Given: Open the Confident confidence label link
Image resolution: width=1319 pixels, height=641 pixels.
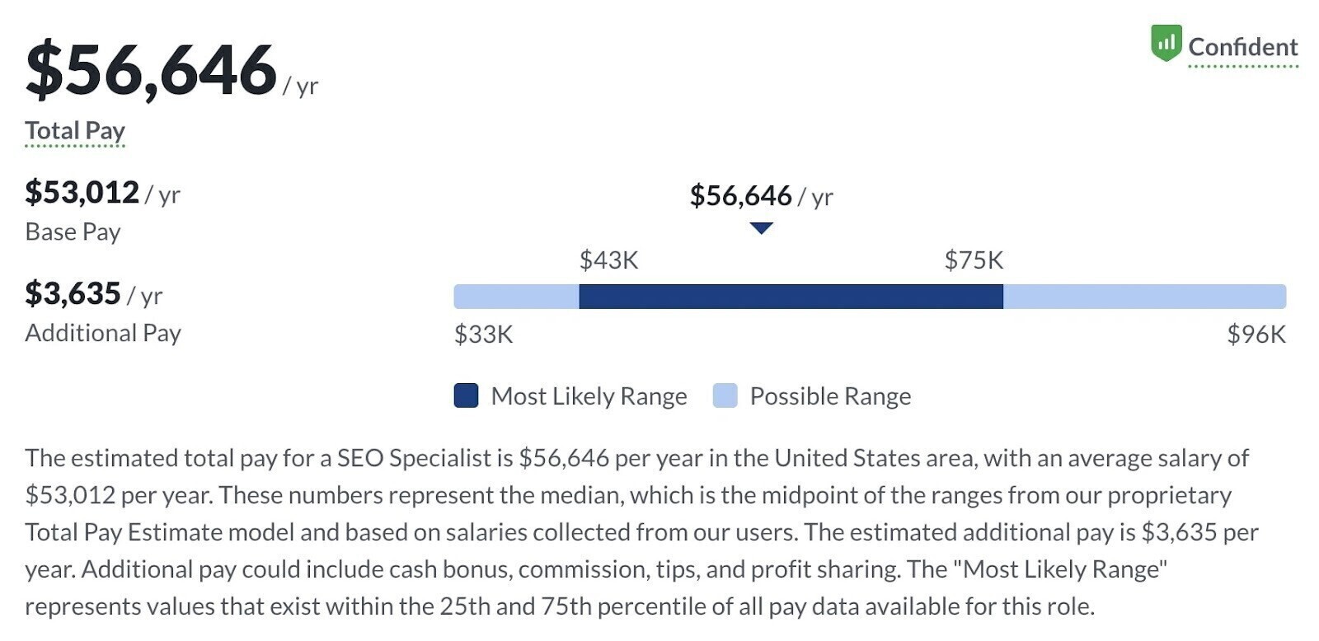Looking at the screenshot, I should point(1242,47).
